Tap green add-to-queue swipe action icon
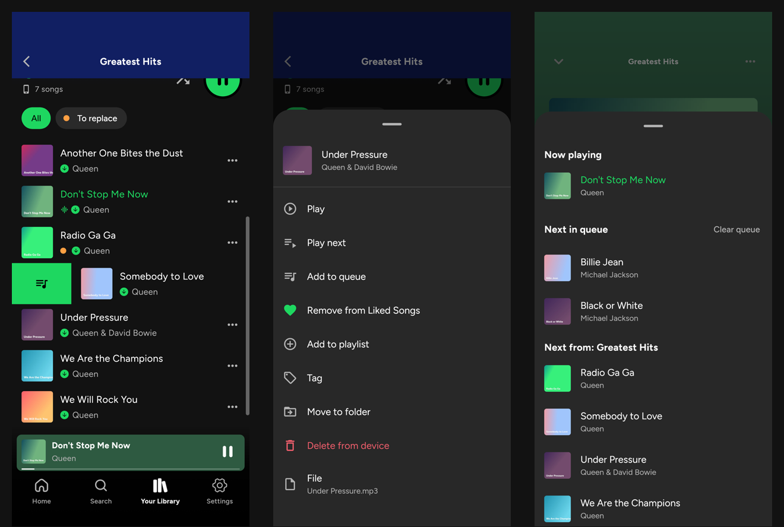784x527 pixels. 42,284
